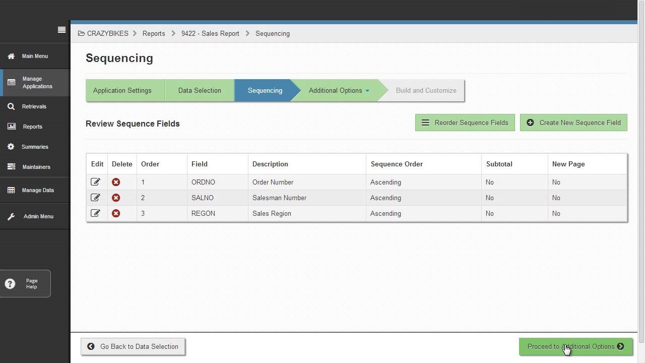The height and width of the screenshot is (363, 645).
Task: Click edit icon for REGON field
Action: tap(95, 213)
